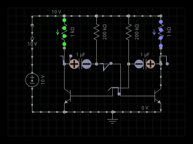Click the 0 V bottom rail label
193x144 pixels.
coord(145,108)
